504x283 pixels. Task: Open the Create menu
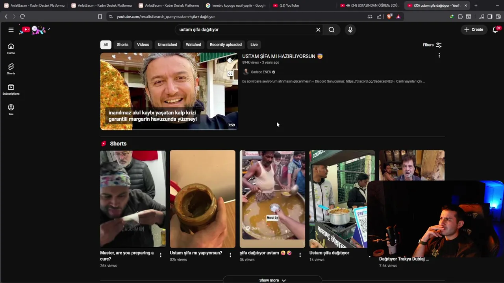(x=474, y=29)
